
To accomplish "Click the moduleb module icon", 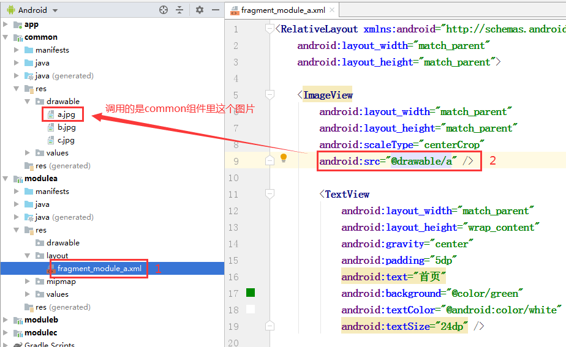I will (x=18, y=320).
